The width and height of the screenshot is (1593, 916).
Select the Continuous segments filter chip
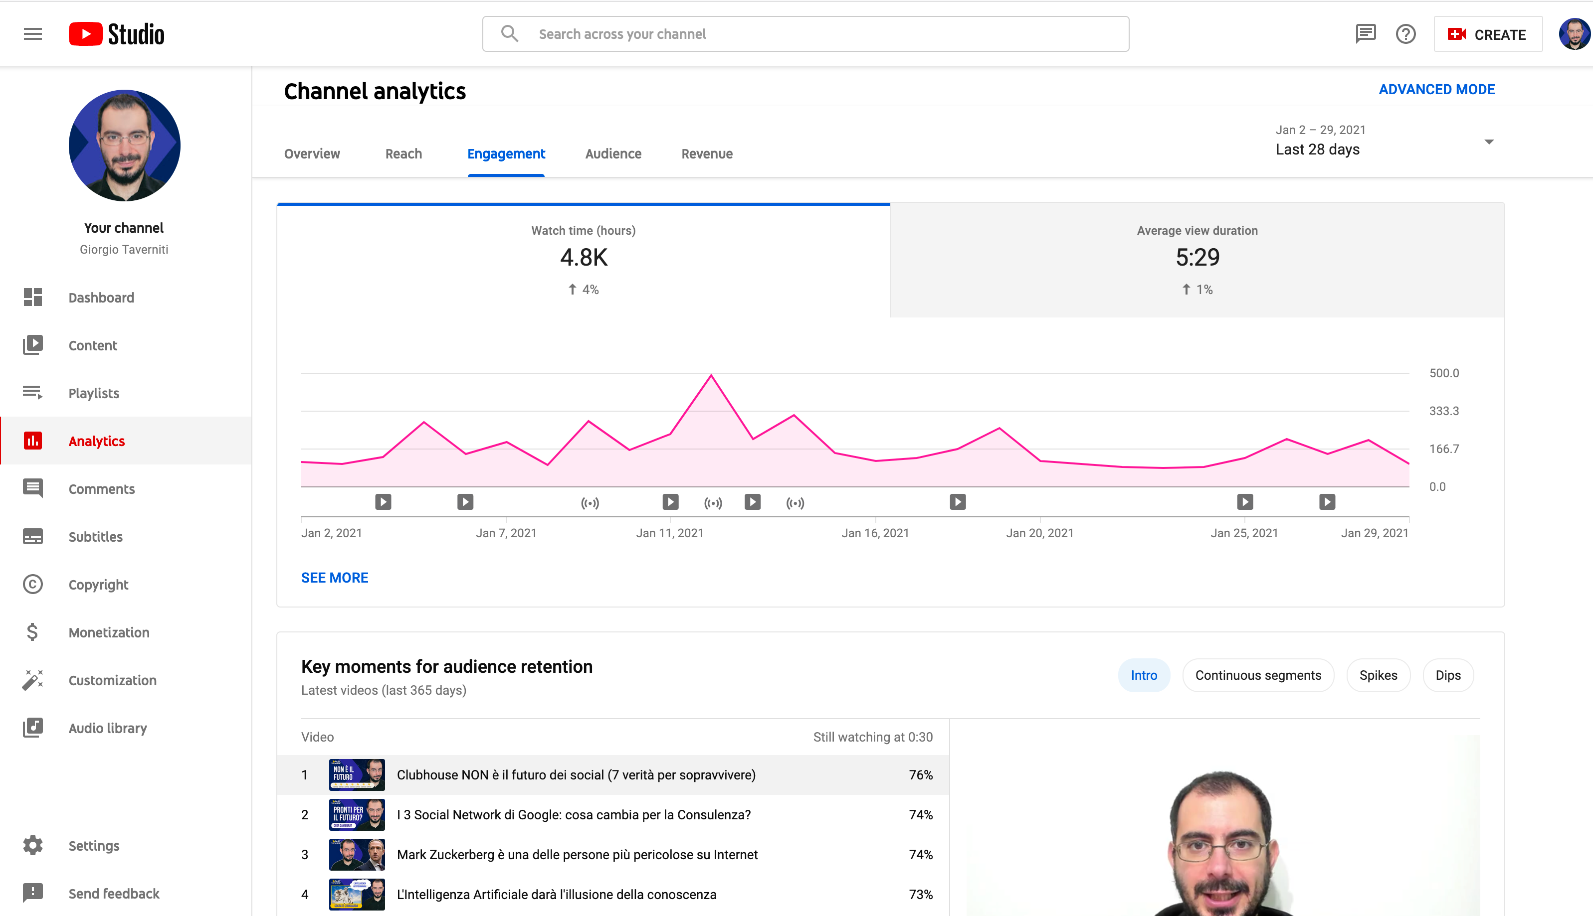(x=1257, y=674)
